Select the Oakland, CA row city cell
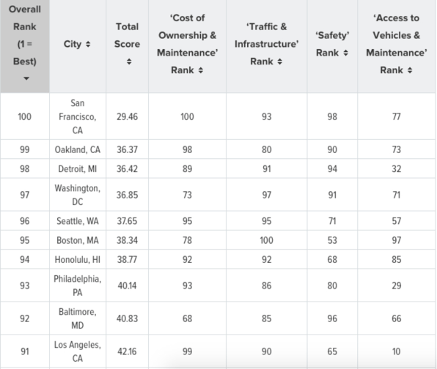The width and height of the screenshot is (437, 369). [78, 149]
